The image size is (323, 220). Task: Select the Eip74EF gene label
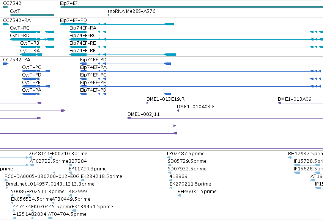[x=69, y=3]
